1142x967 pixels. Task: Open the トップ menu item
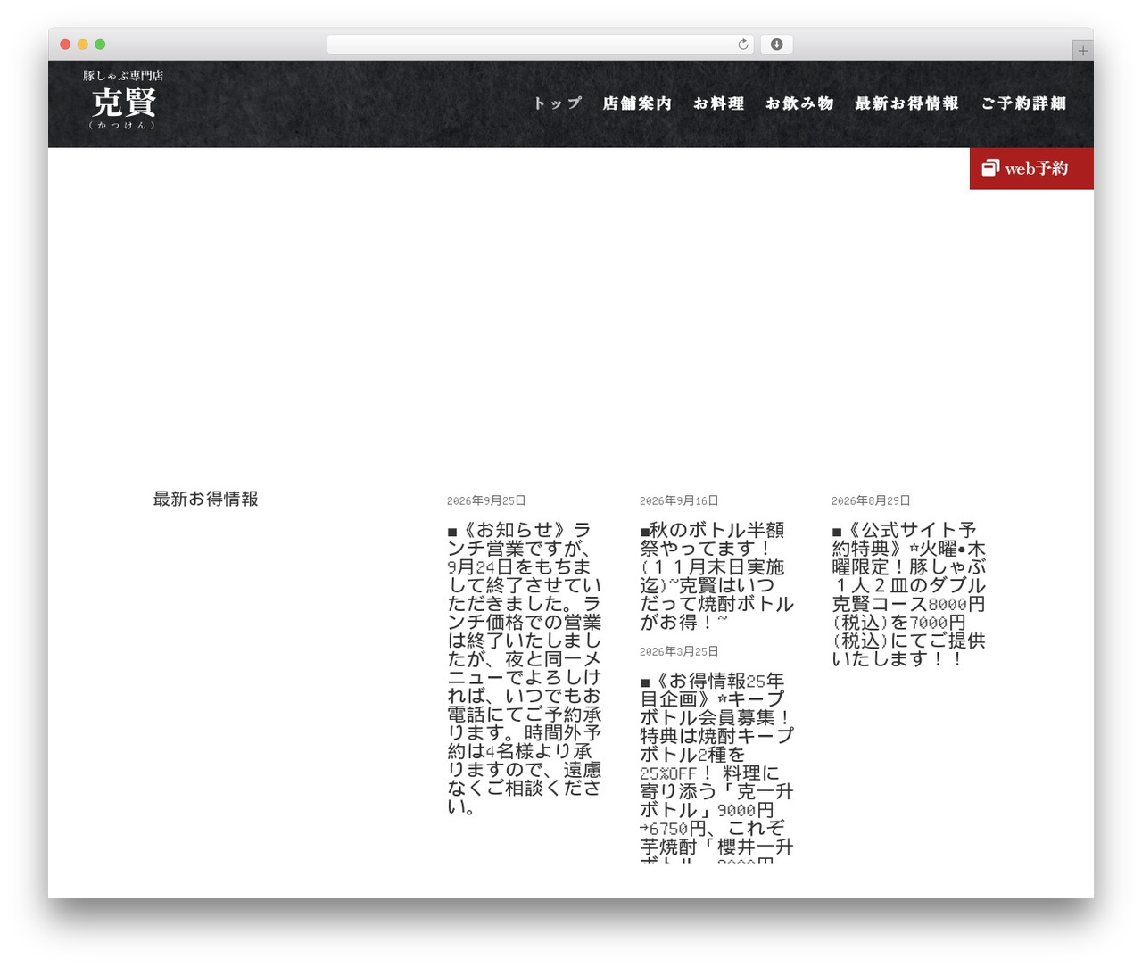pyautogui.click(x=557, y=103)
